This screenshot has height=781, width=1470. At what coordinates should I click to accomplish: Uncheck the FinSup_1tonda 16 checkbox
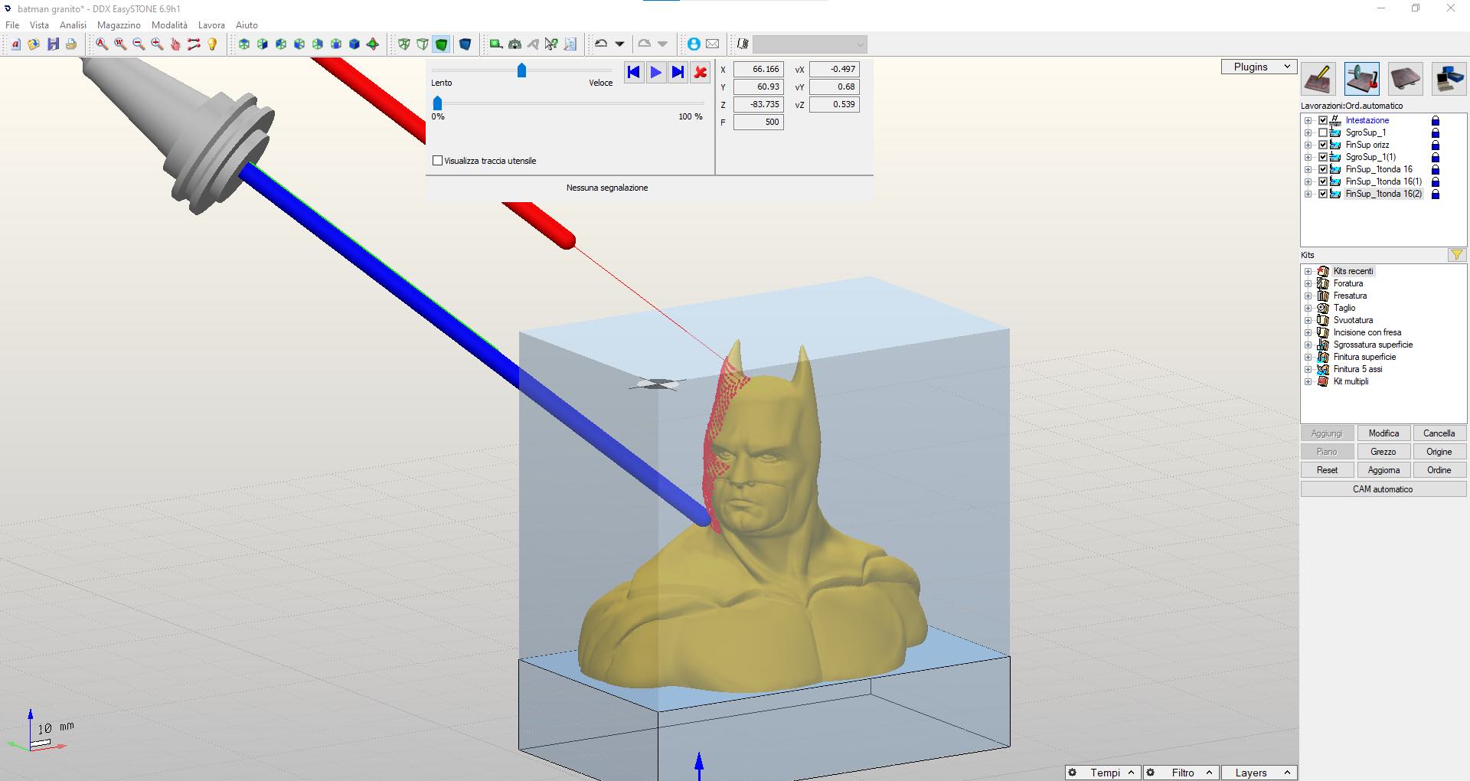1323,169
